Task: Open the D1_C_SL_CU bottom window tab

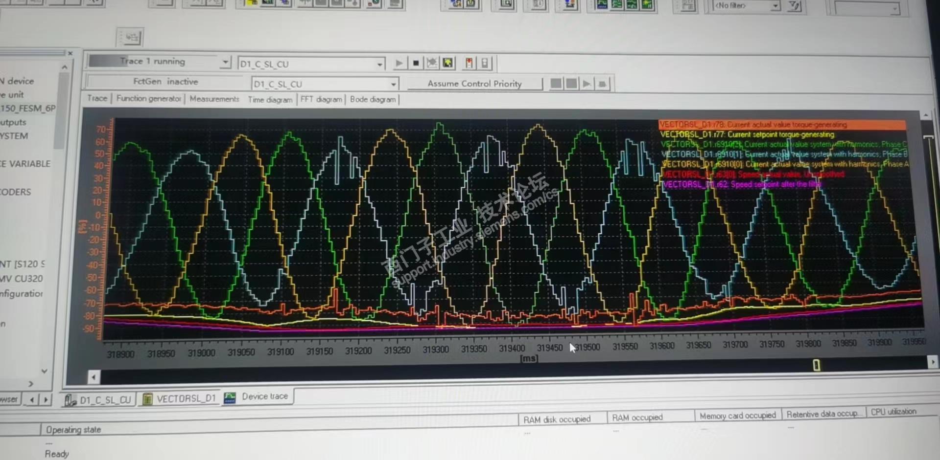Action: tap(98, 400)
